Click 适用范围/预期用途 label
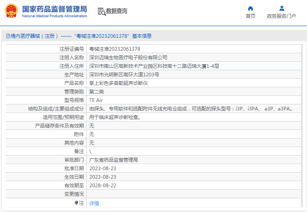This screenshot has height=212, width=307. (63, 117)
